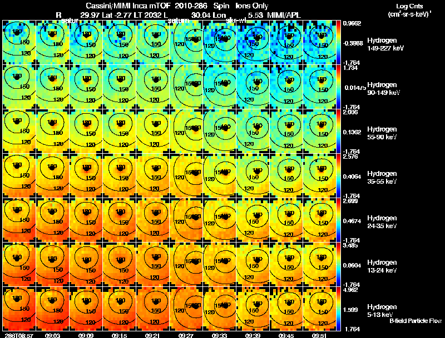Open the 5-13 keV panel at 09:45
The width and height of the screenshot is (445, 338).
click(286, 309)
